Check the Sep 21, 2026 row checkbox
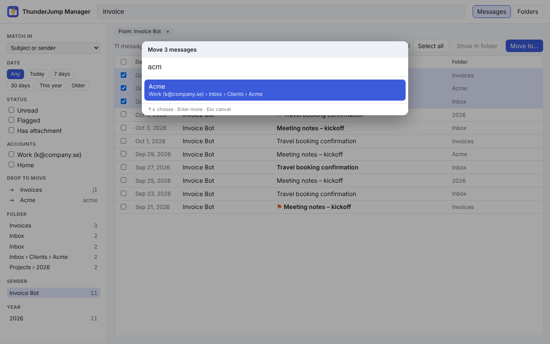 tap(124, 206)
